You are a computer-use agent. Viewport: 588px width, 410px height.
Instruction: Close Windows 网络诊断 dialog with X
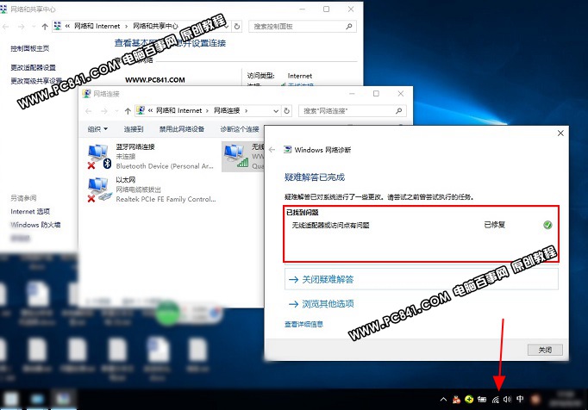tap(560, 134)
